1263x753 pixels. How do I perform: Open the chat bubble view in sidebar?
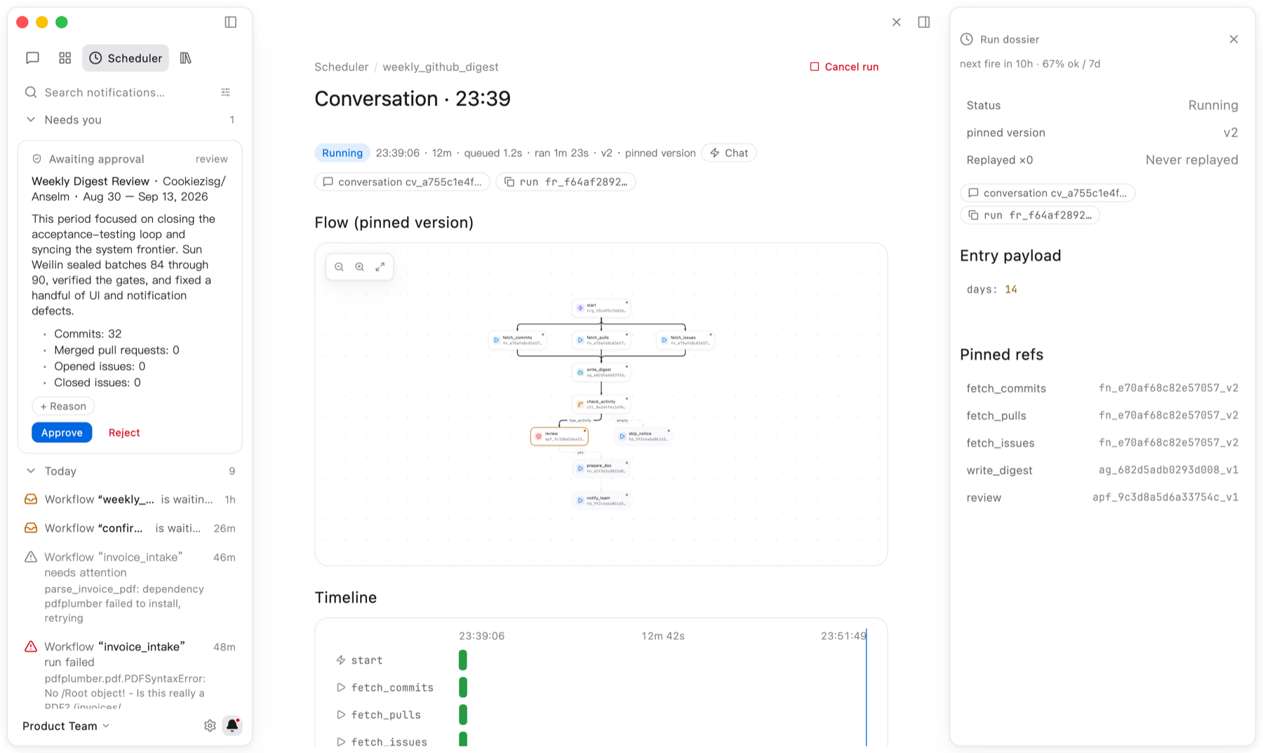32,58
